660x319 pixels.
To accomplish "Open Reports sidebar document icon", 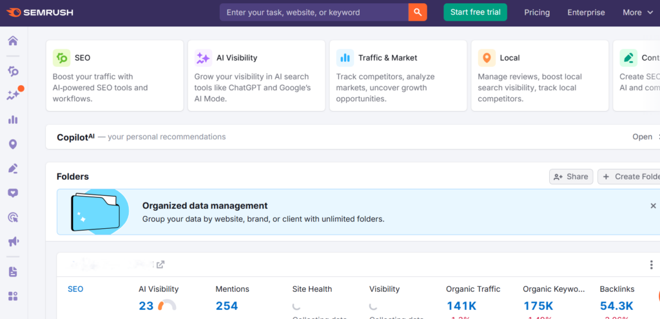I will pos(13,272).
